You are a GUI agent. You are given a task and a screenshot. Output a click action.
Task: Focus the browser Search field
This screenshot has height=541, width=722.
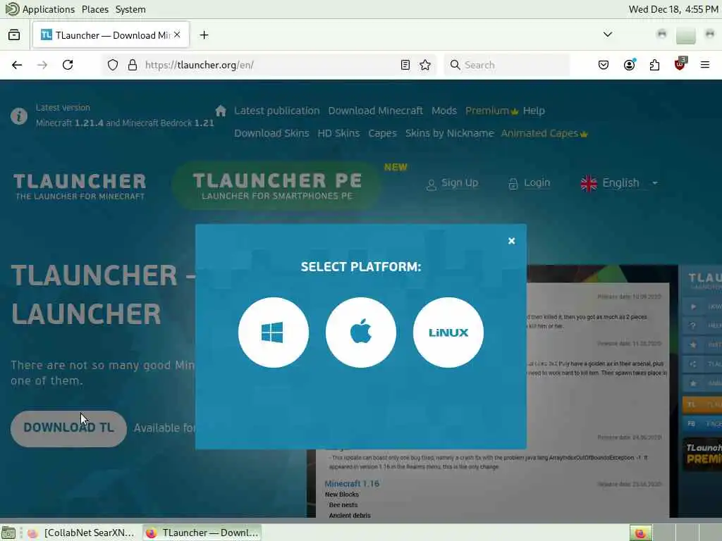(x=506, y=65)
